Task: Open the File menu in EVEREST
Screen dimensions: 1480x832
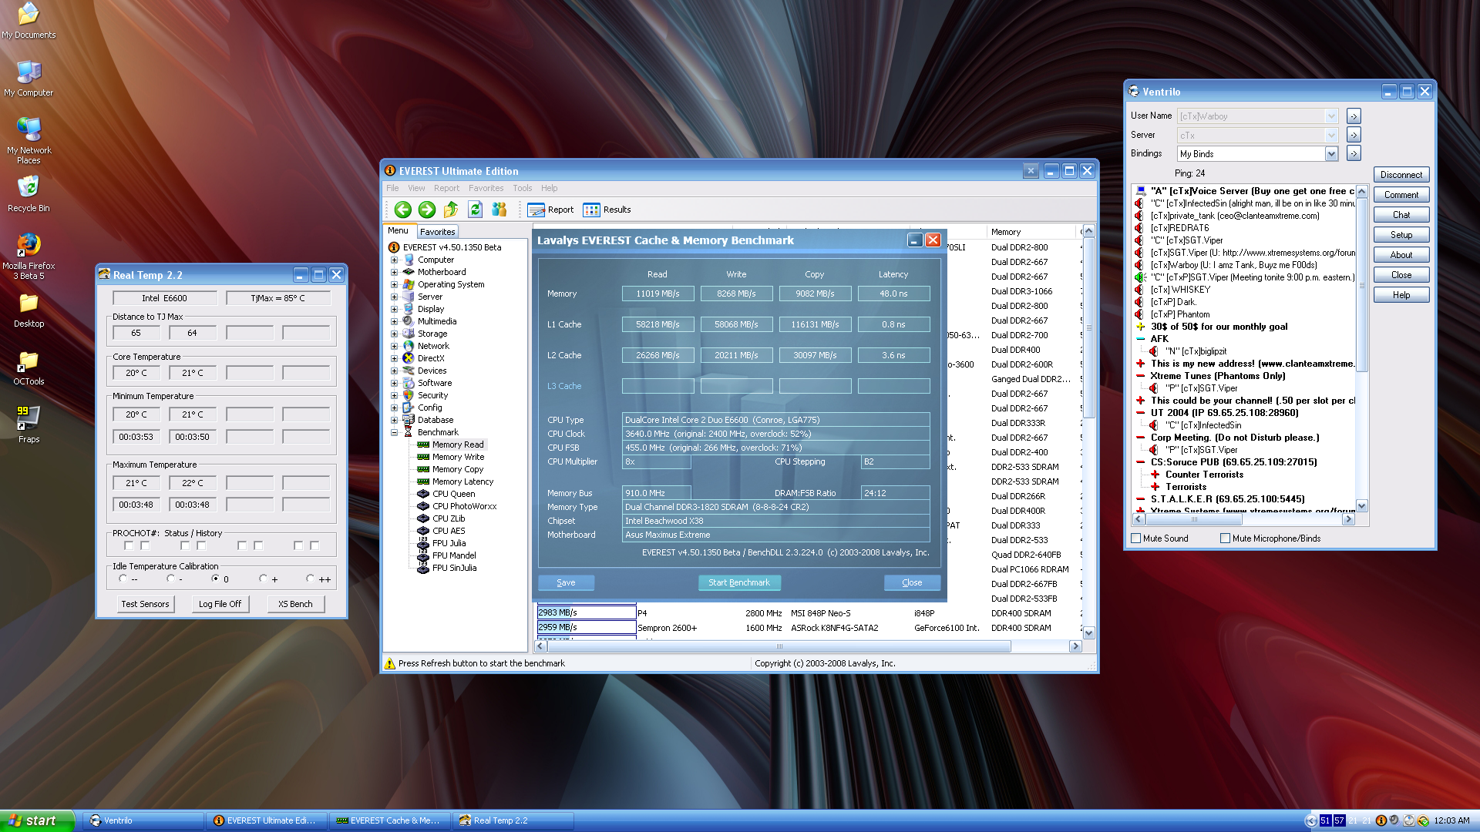Action: 392,188
